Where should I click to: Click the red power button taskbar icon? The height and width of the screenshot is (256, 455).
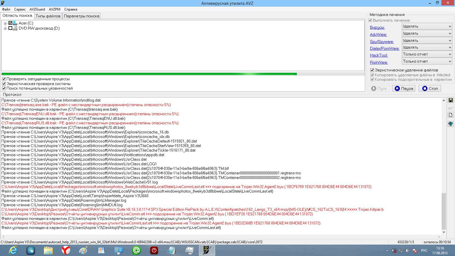tap(154, 250)
